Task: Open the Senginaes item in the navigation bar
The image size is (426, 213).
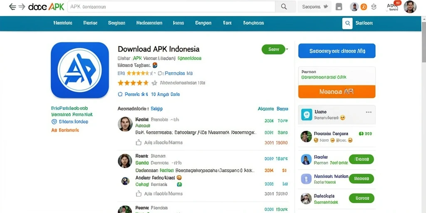Action: click(253, 23)
